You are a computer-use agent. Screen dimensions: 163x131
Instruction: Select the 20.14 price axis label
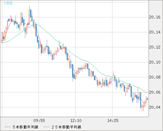tap(155, 32)
